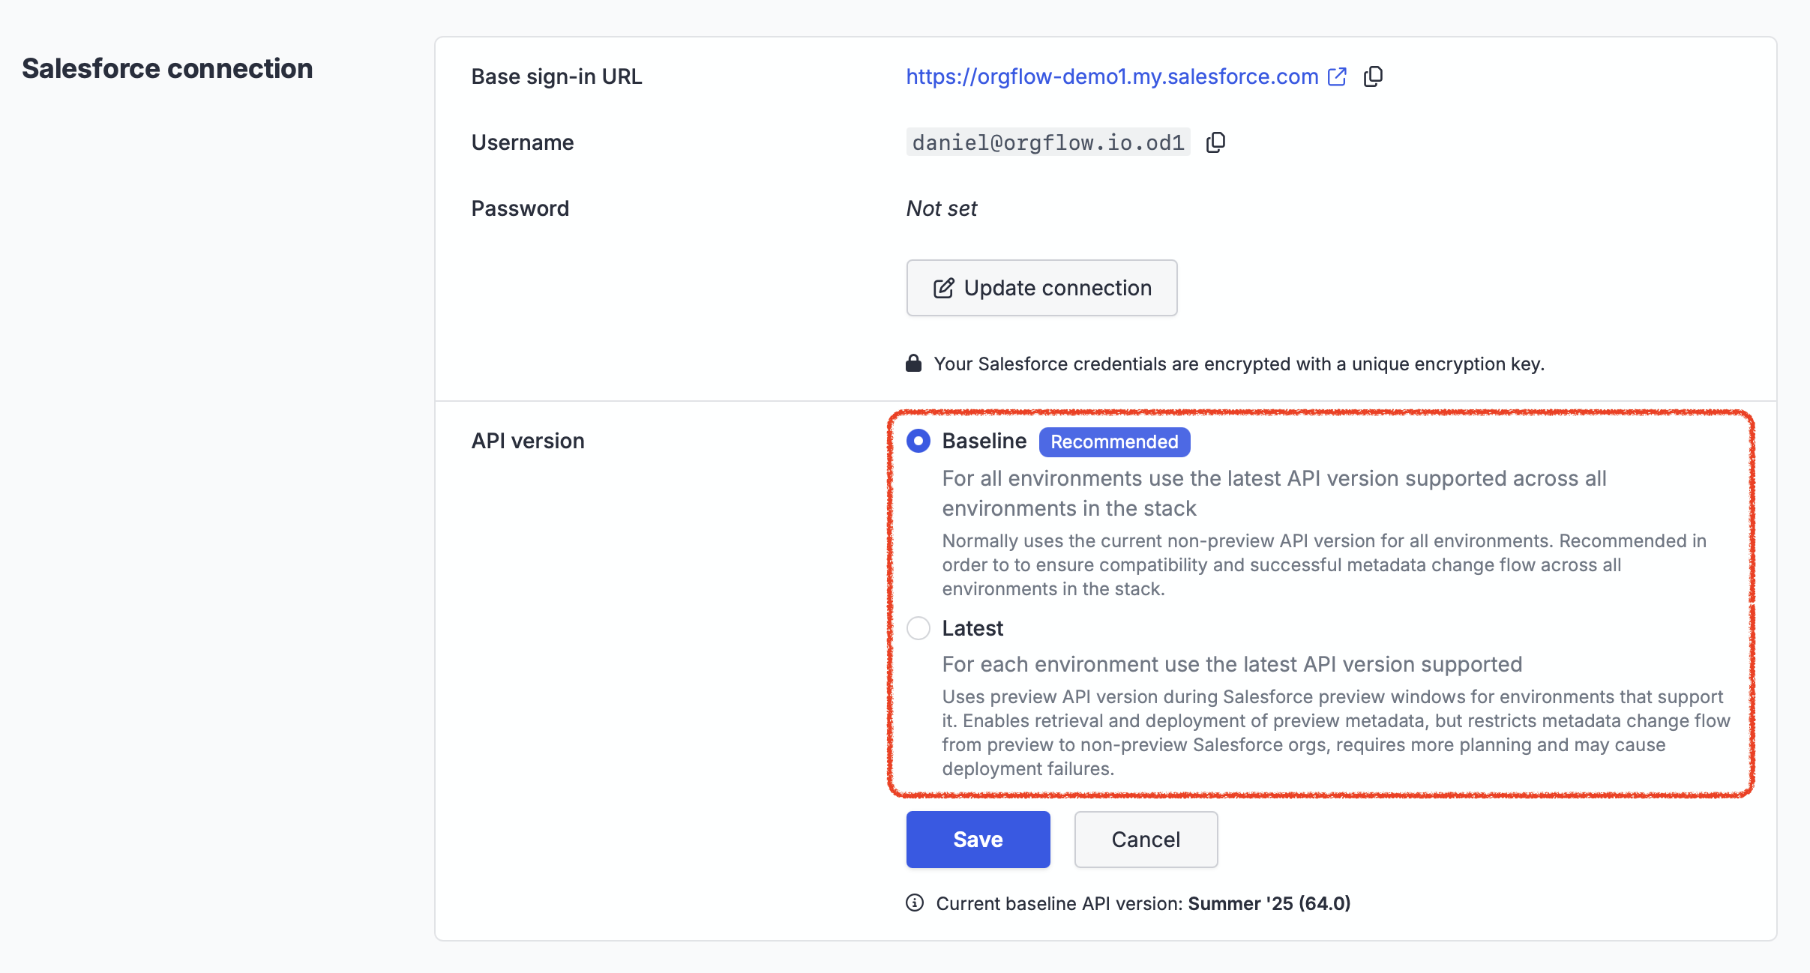Click the Latest option label
This screenshot has height=973, width=1810.
tap(972, 628)
